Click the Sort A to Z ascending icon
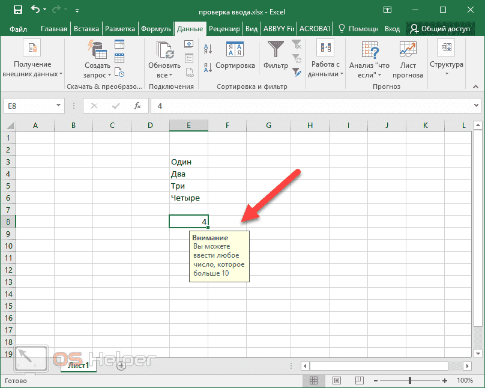This screenshot has height=388, width=485. point(207,49)
